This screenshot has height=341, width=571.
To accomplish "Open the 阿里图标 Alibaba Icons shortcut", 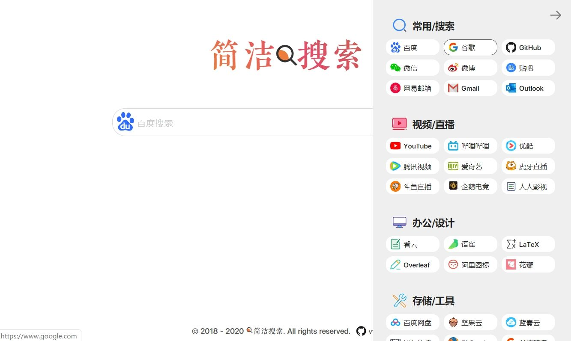I will 470,264.
